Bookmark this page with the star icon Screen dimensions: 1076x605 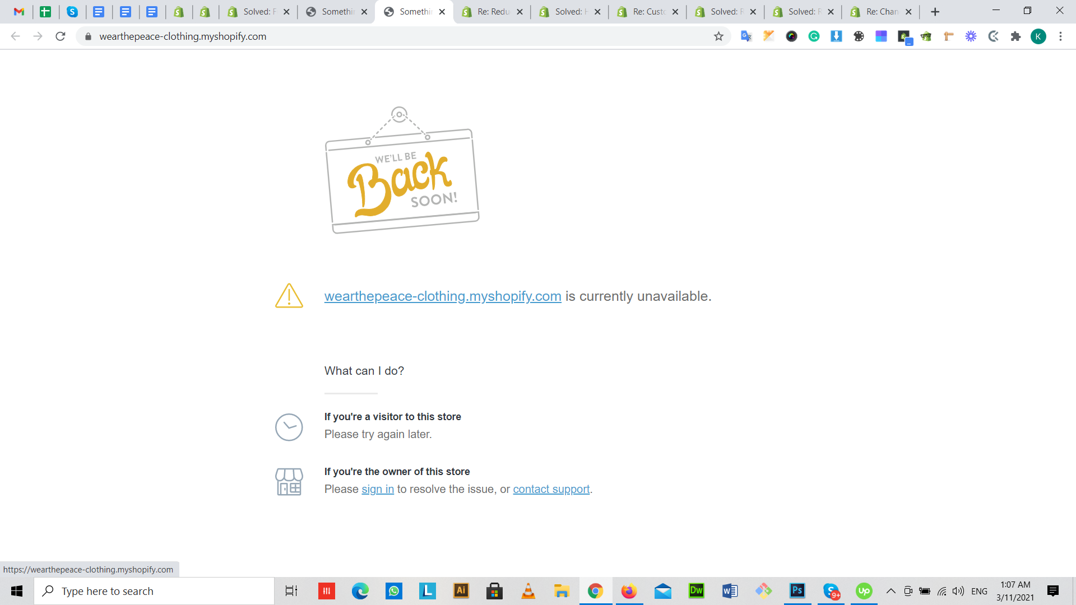click(x=718, y=36)
